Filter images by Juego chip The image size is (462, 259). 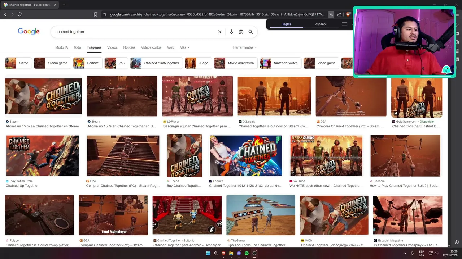pyautogui.click(x=198, y=63)
